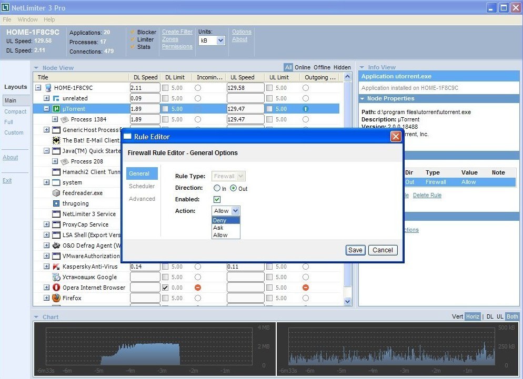Screen dimensions: 523x379
Task: Open the Permissions link
Action: [177, 47]
